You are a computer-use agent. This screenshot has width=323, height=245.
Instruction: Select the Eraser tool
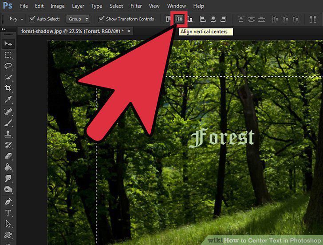(8, 156)
